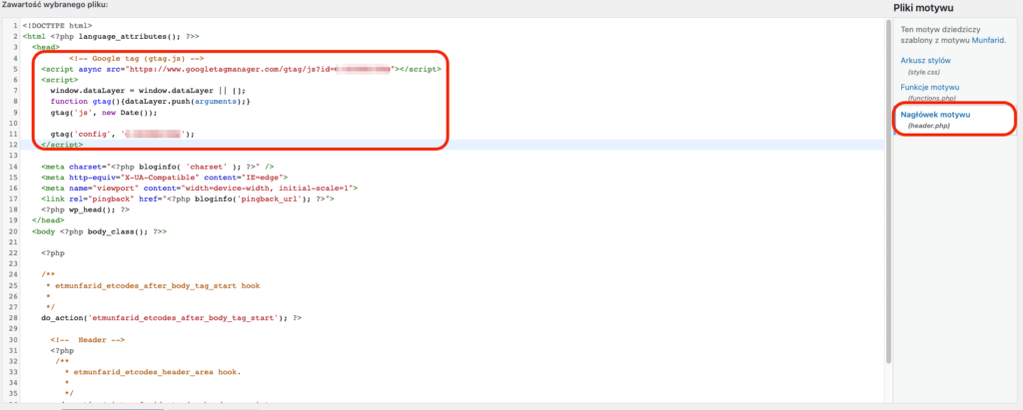Viewport: 1023px width, 410px height.
Task: Place cursor on the DOCTYPE html line
Action: [59, 25]
